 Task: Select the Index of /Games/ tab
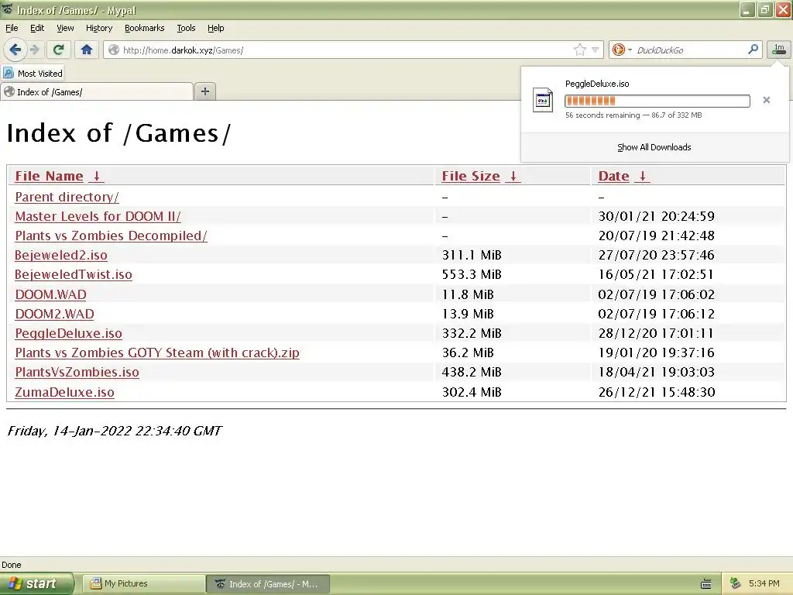(97, 91)
